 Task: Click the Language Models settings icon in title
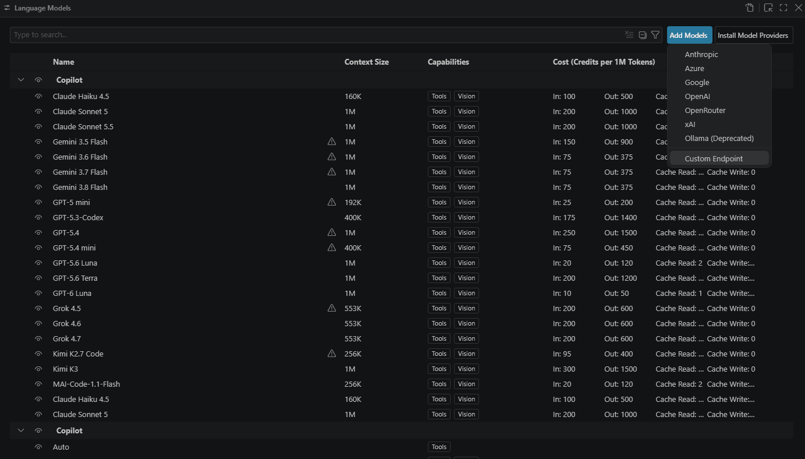coord(7,8)
